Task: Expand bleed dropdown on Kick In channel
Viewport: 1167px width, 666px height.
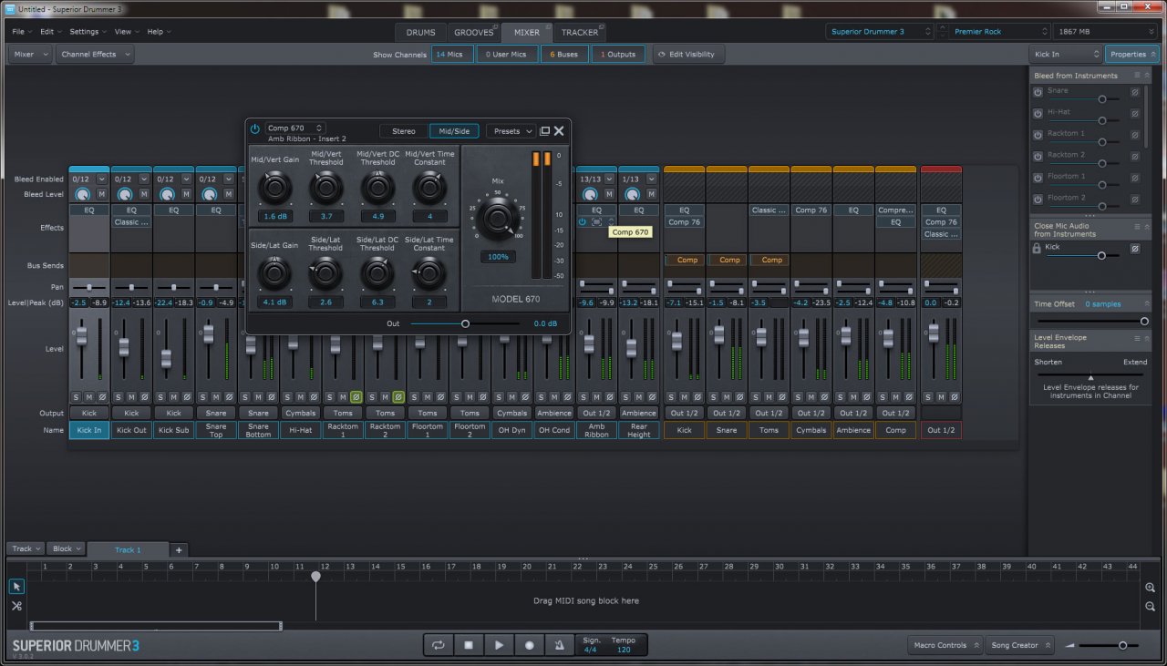Action: [102, 179]
